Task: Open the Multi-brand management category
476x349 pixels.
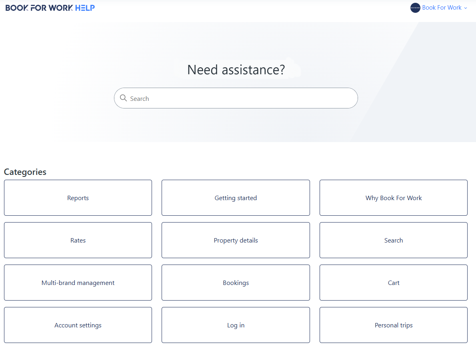Action: 78,283
